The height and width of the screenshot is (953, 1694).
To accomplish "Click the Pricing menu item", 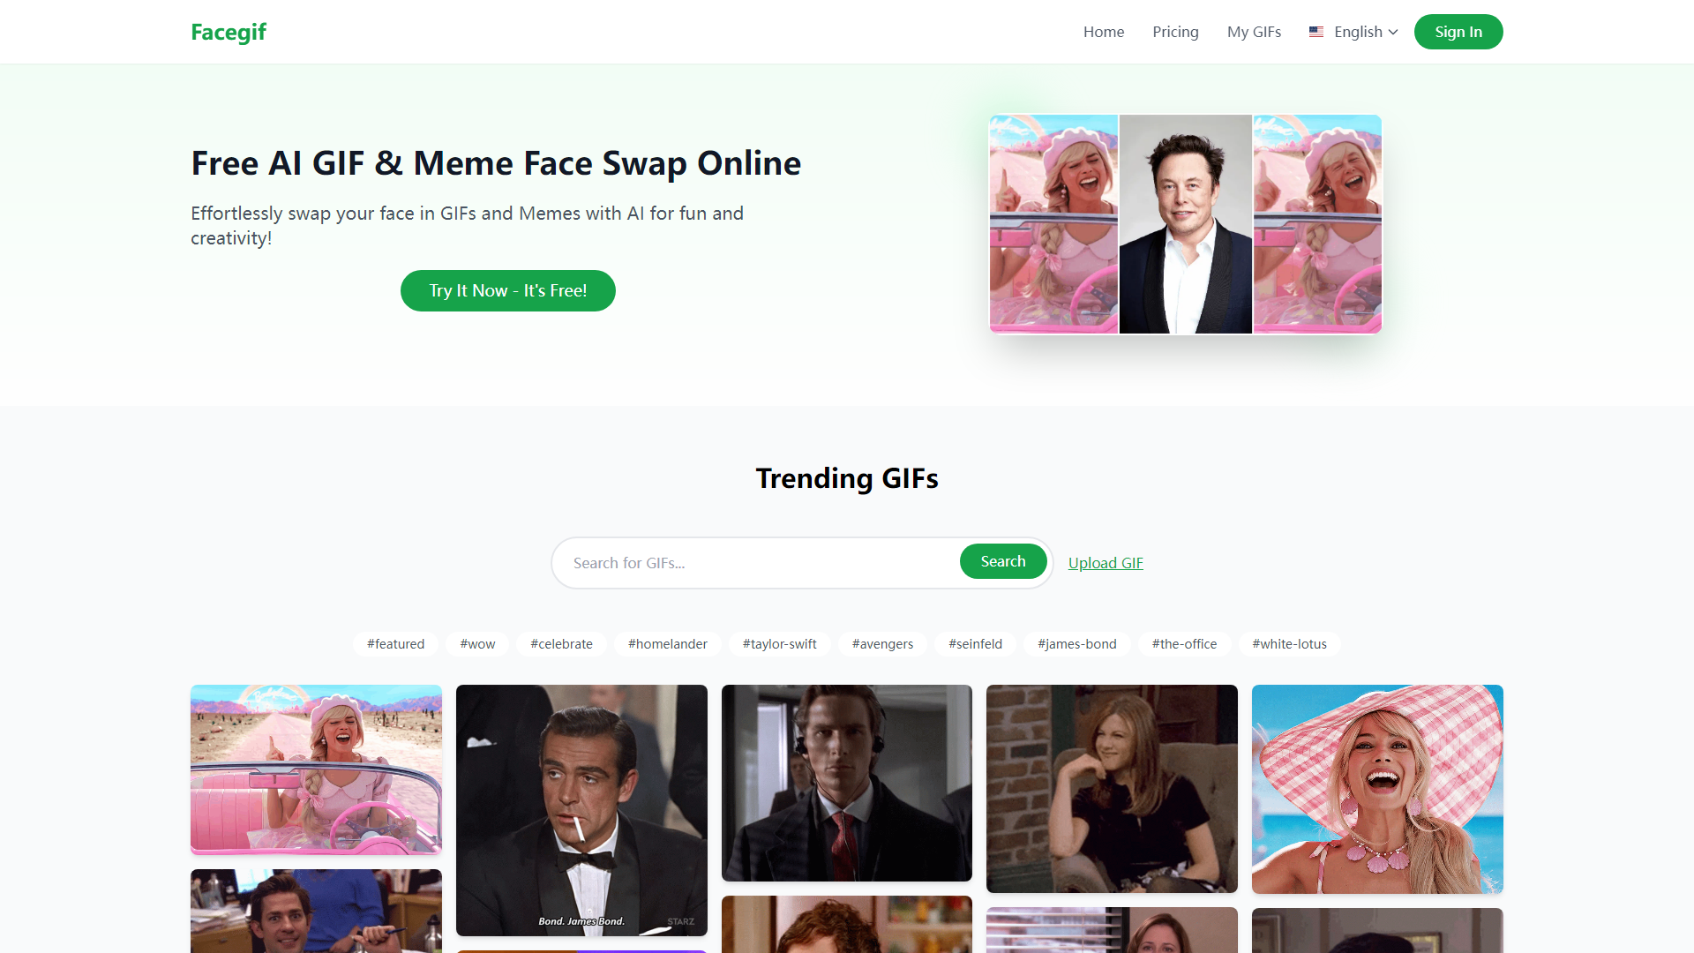I will click(x=1175, y=32).
